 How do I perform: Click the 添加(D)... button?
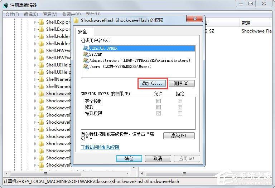(153, 83)
